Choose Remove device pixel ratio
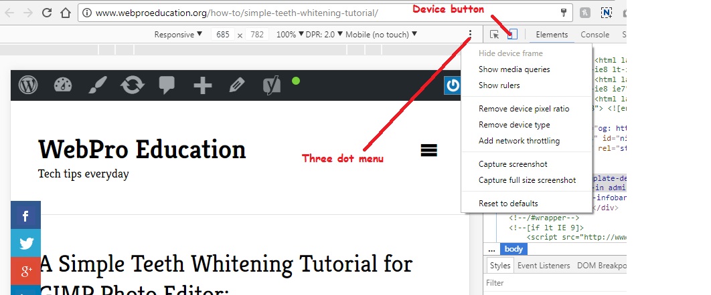The width and height of the screenshot is (711, 295). pos(526,109)
